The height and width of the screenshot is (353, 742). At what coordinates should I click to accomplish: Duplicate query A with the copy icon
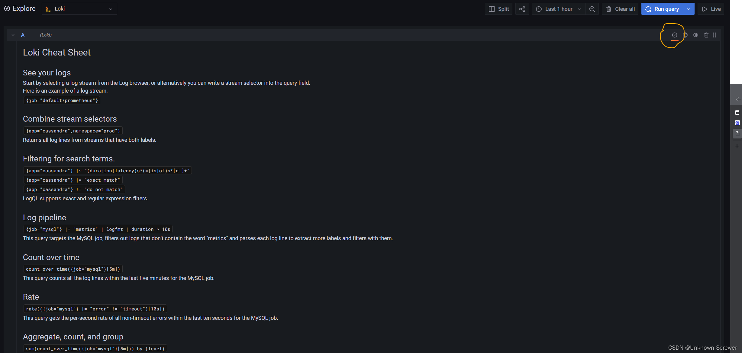(x=685, y=35)
